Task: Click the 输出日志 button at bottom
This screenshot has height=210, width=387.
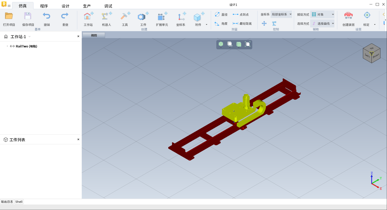Action: pos(7,202)
